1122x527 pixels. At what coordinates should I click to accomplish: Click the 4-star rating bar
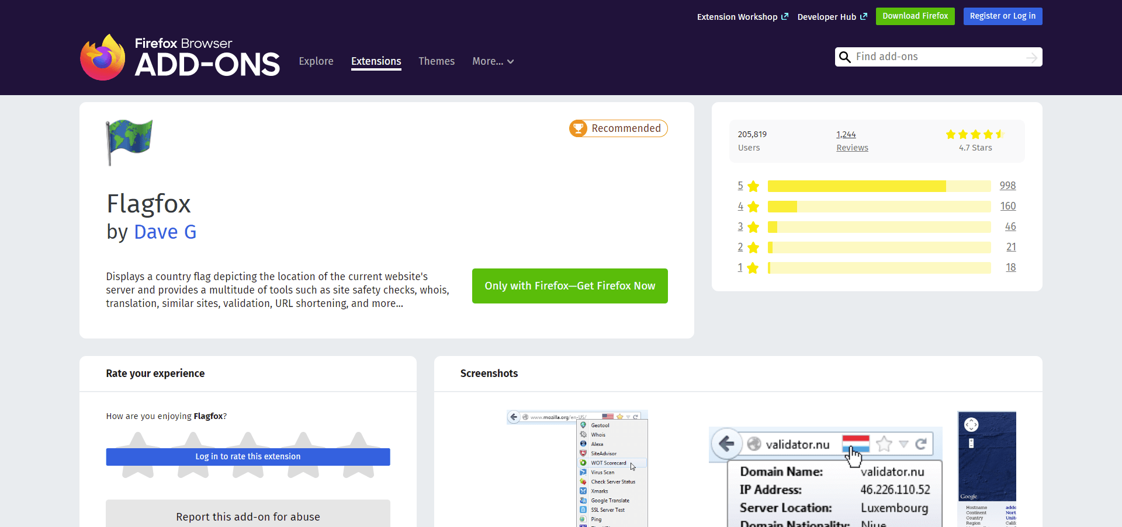pos(879,207)
